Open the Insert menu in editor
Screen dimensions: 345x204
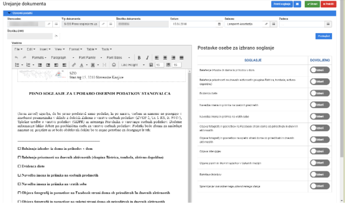coord(45,49)
